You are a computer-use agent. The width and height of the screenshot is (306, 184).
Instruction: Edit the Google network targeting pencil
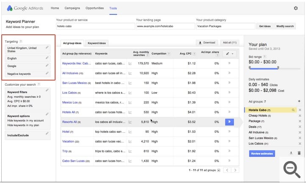[47, 65]
